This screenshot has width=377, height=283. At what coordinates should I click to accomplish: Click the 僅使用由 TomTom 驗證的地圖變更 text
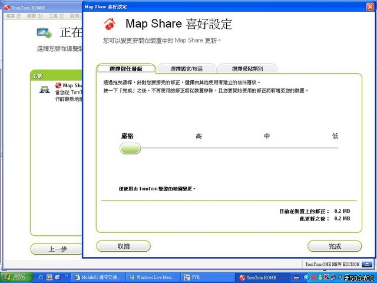[x=157, y=189]
